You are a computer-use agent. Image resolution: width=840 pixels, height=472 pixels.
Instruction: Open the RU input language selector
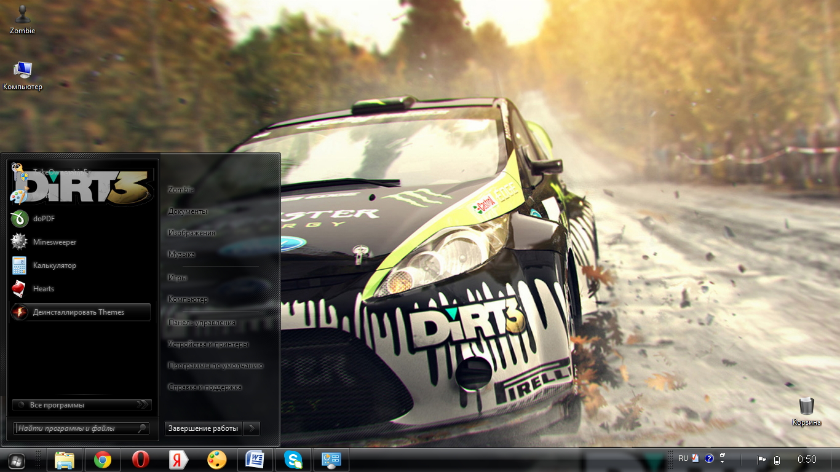click(683, 458)
